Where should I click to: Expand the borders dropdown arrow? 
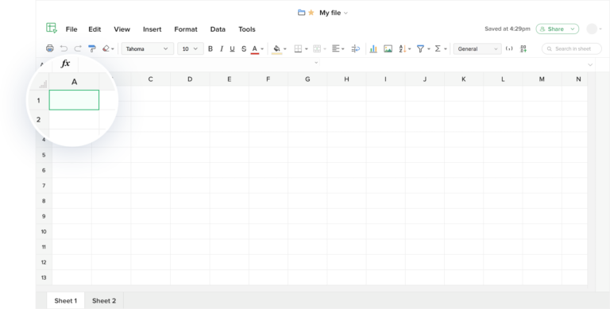(x=306, y=49)
